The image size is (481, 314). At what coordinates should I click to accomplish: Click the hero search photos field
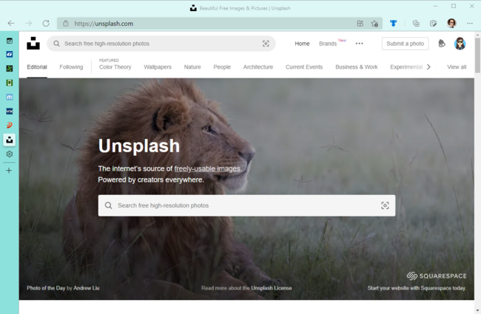tap(246, 205)
